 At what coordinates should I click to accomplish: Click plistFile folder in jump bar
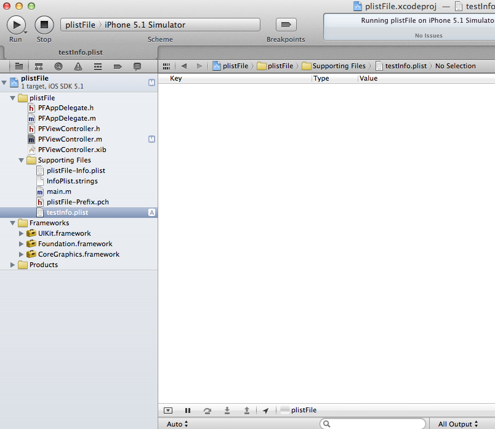(275, 66)
